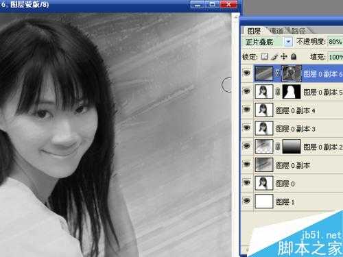This screenshot has height=257, width=343.
Task: Click the mask link icon on 图层 0 副本 2
Action: [x=277, y=147]
